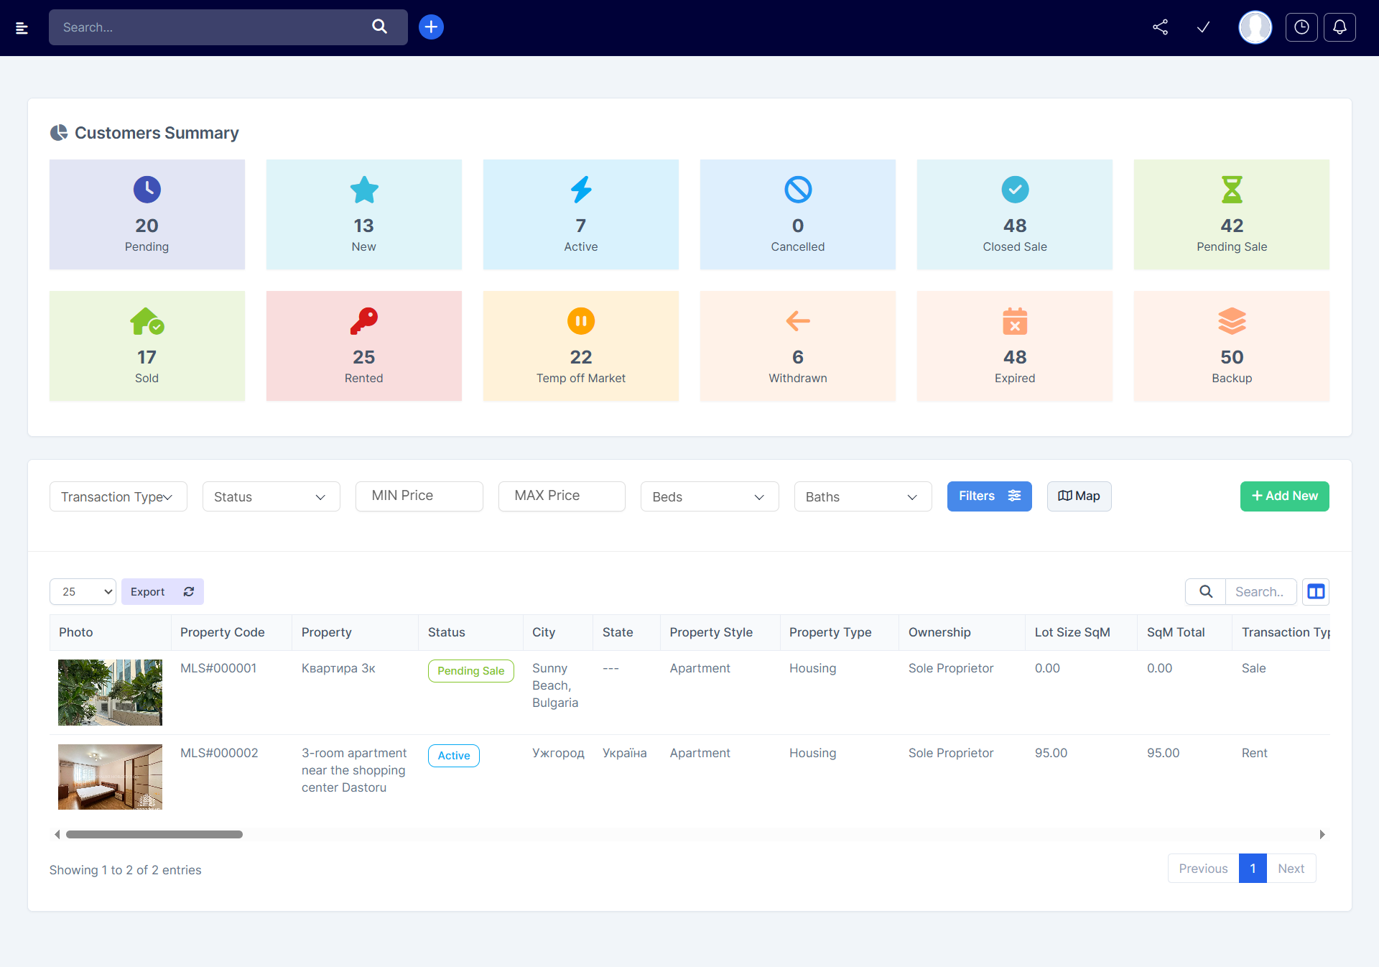Click the MIN Price input field
Viewport: 1379px width, 967px height.
419,496
